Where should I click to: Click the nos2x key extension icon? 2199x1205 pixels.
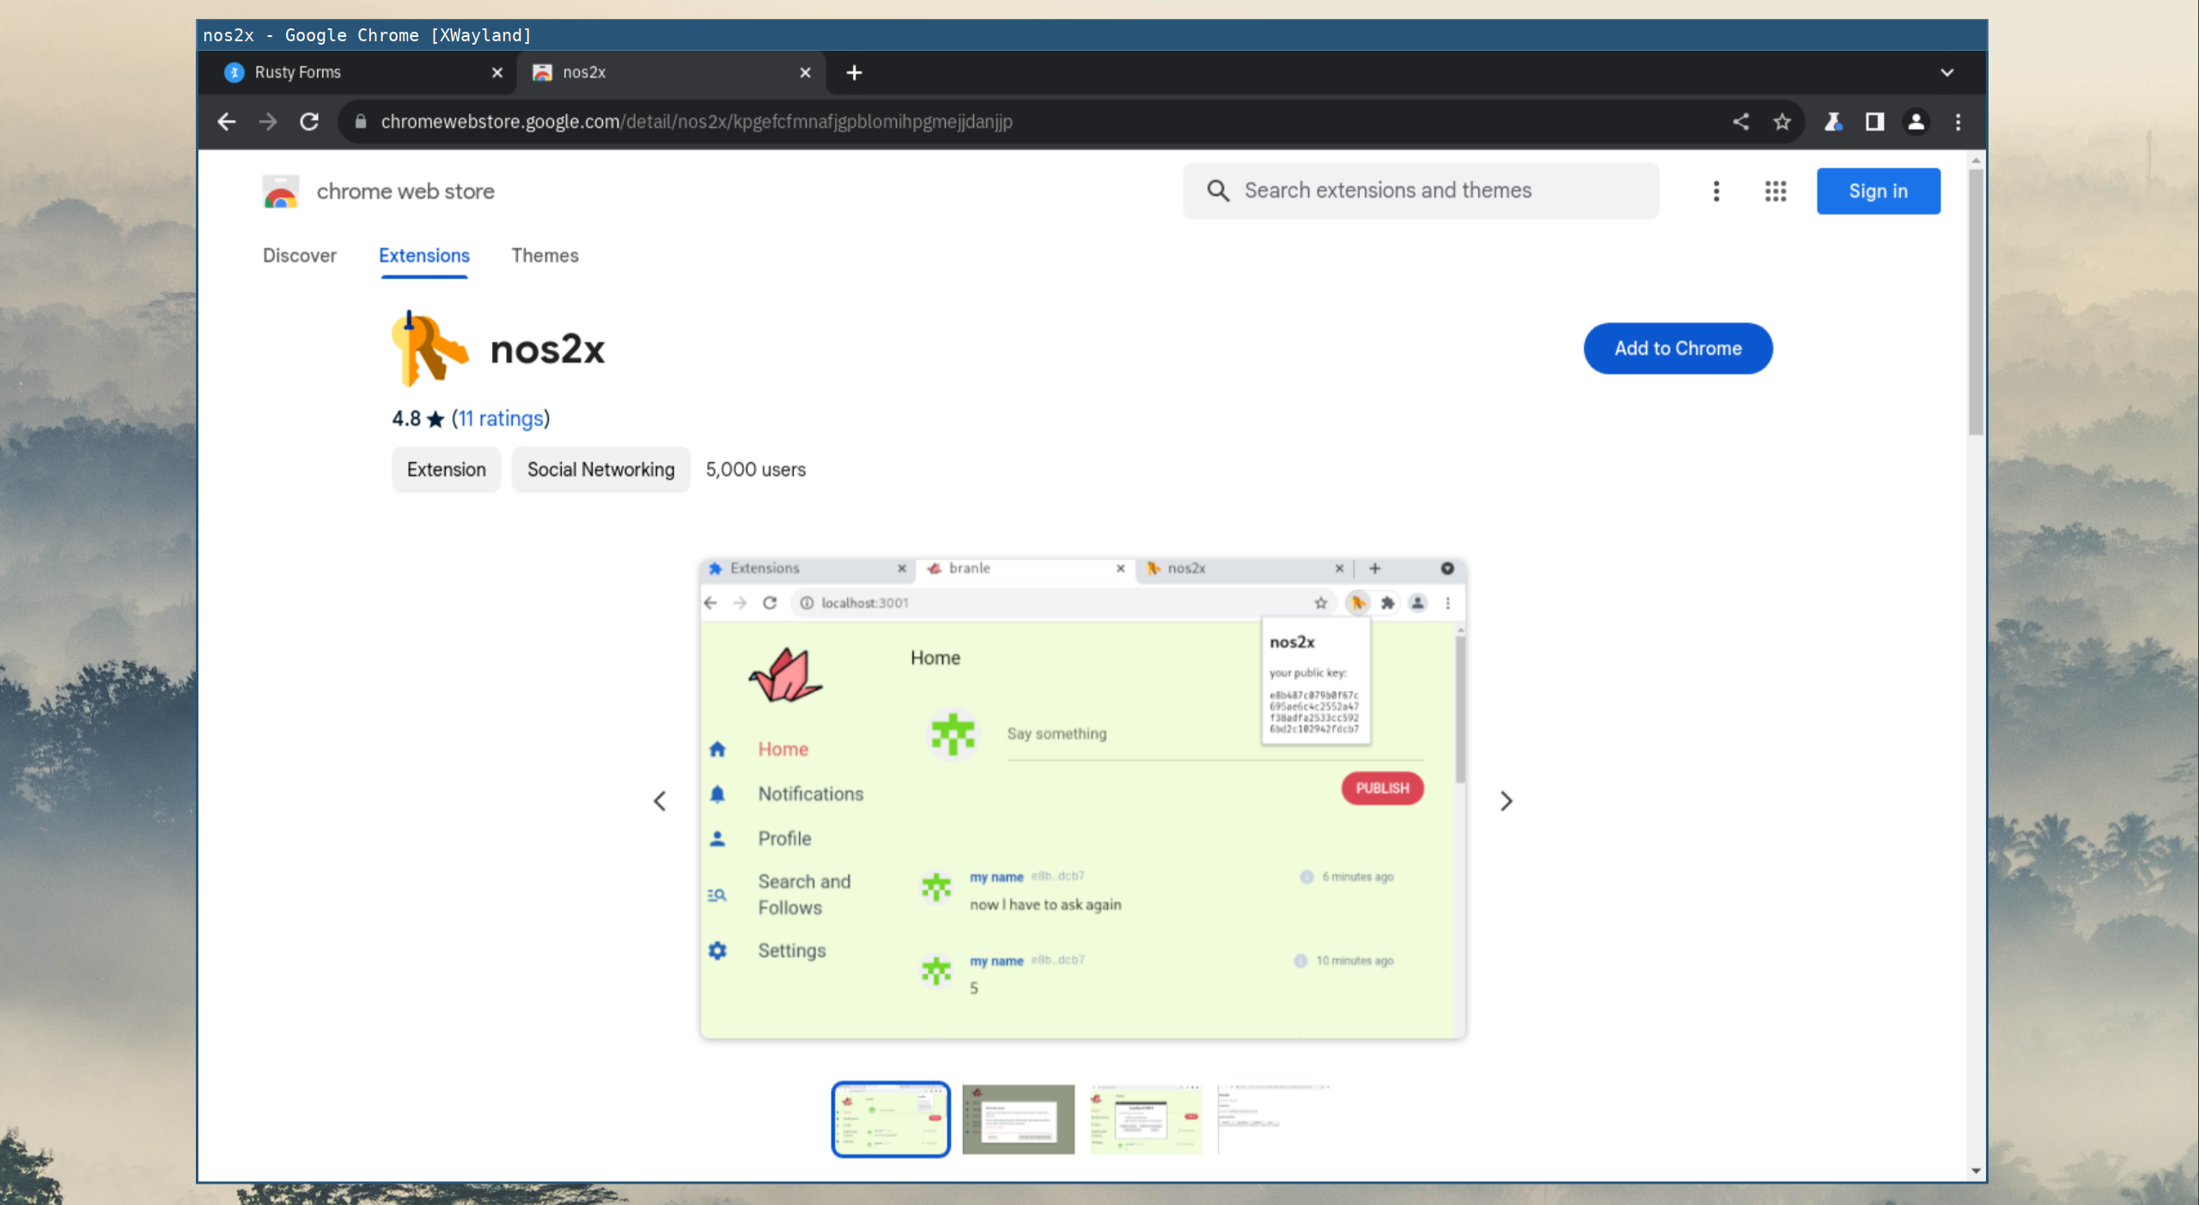429,349
